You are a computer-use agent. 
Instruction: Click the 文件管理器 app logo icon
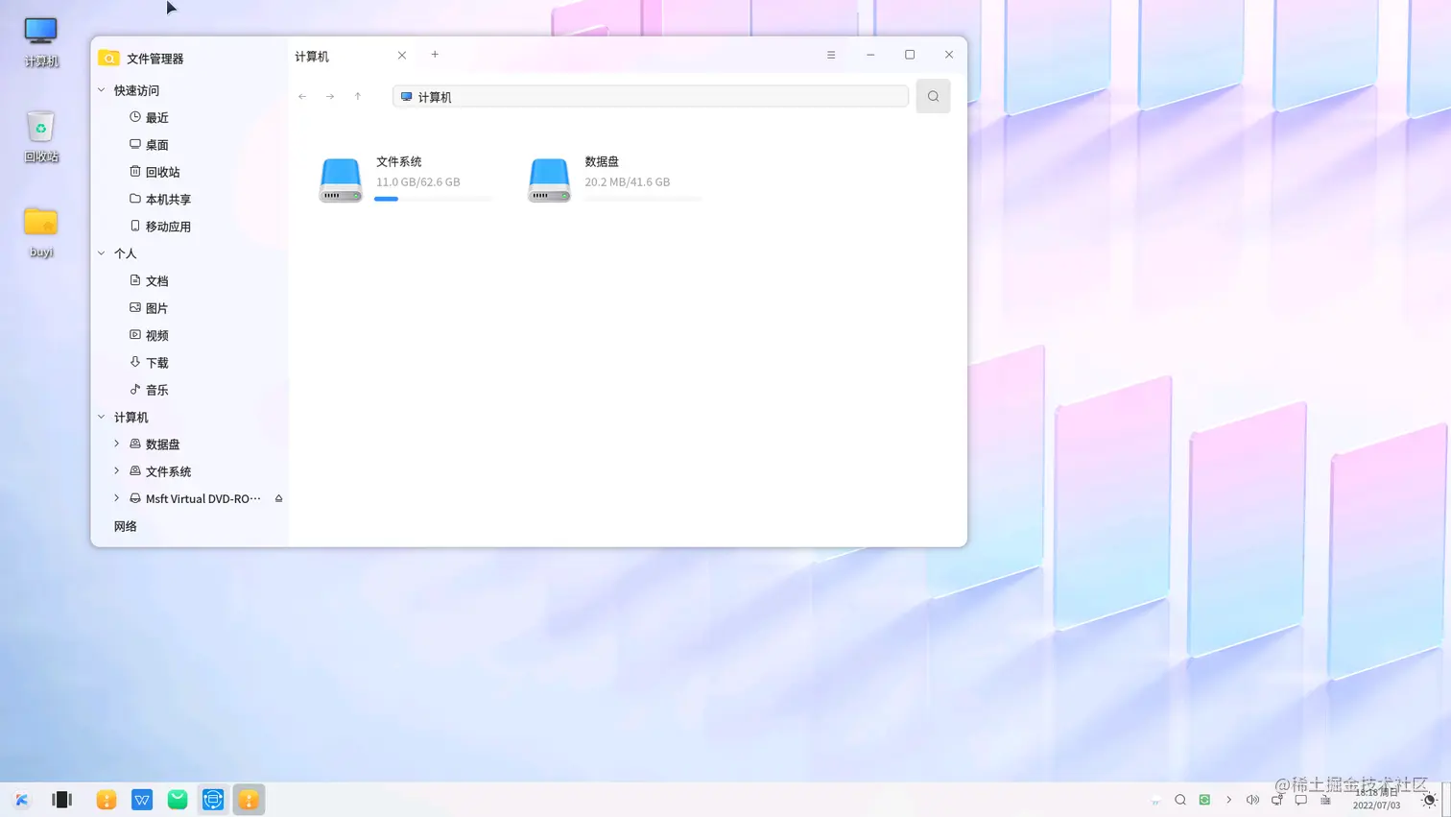point(109,58)
